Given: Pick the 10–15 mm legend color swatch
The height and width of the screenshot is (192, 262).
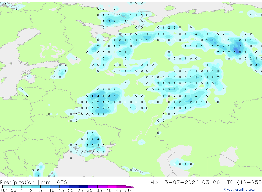Looking at the screenshot, I should [55, 187].
